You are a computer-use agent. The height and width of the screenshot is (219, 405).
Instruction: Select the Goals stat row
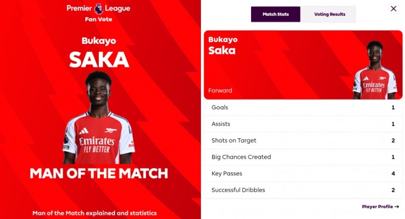(x=303, y=108)
